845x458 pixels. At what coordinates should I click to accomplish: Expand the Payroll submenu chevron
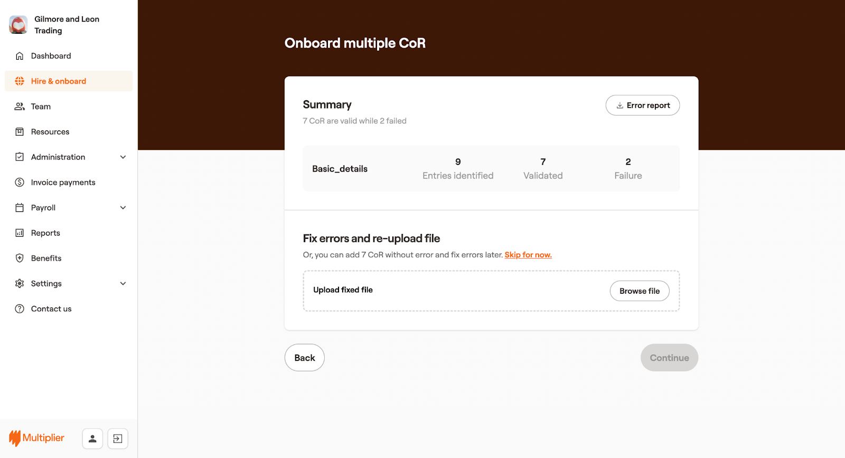click(123, 208)
